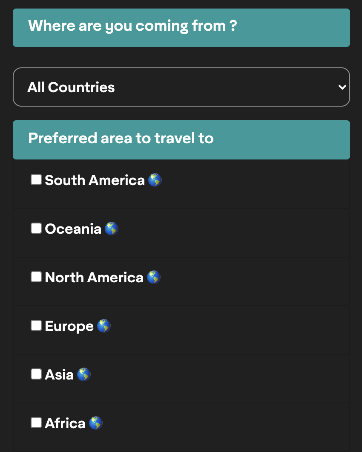Click the Africa label text

pos(65,423)
